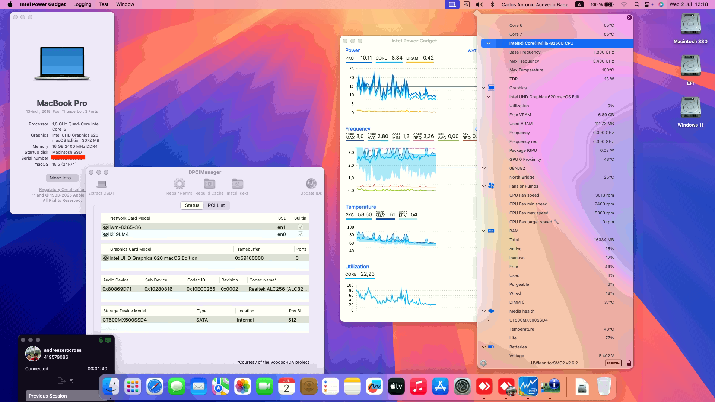Switch to the PCI List tab
The image size is (715, 402).
[216, 205]
